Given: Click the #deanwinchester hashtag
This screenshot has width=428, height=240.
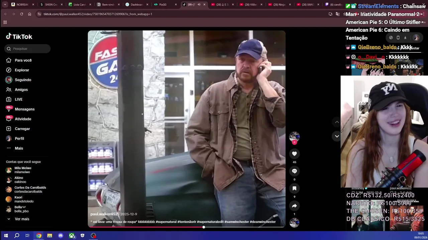Looking at the screenshot, I should (263, 222).
